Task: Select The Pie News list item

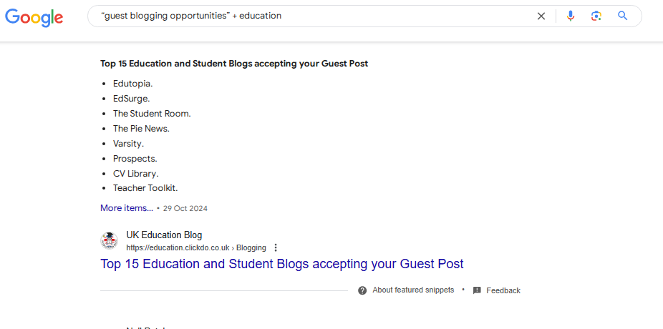Action: (x=141, y=129)
